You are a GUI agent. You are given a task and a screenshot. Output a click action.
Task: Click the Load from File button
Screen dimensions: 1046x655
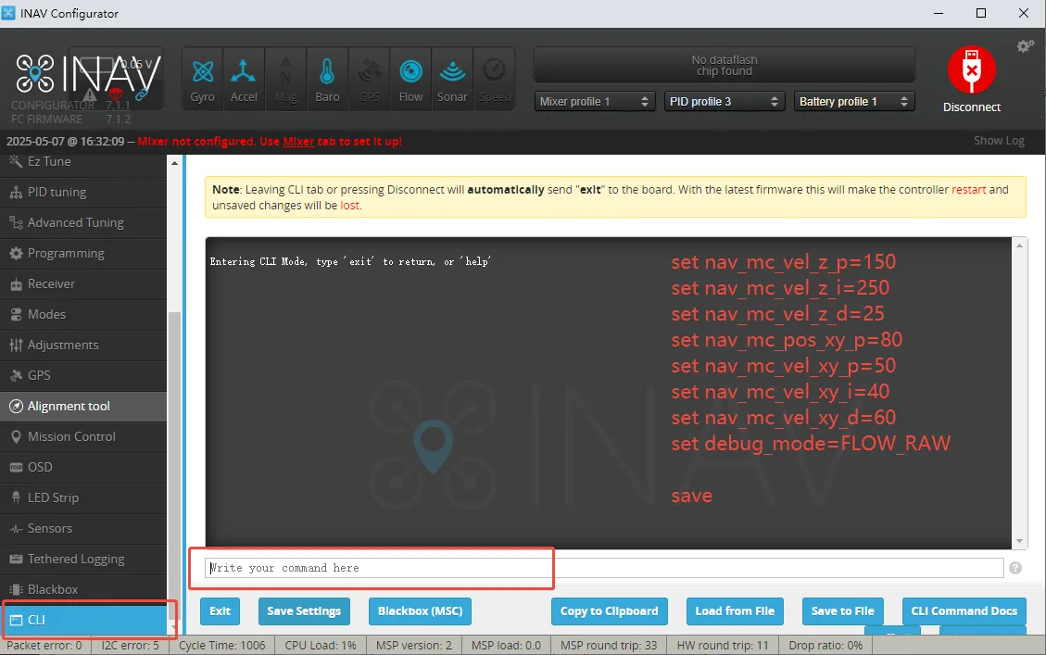[x=735, y=611]
